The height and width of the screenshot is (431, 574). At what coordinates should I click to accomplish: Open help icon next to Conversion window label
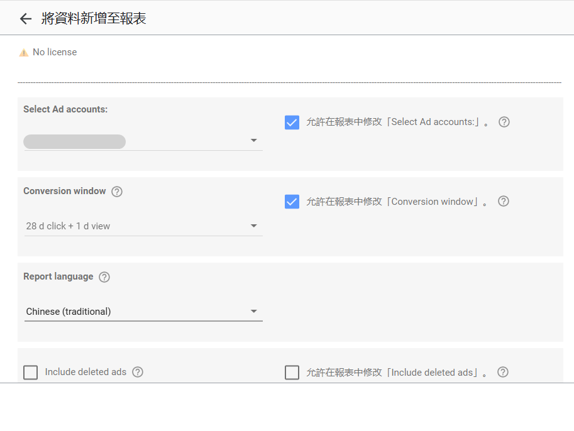117,192
